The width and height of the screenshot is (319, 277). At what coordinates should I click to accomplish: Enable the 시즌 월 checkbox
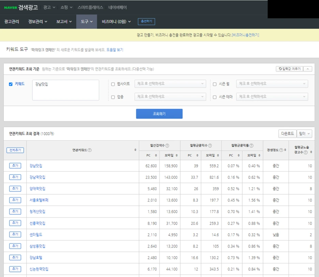[x=215, y=84]
